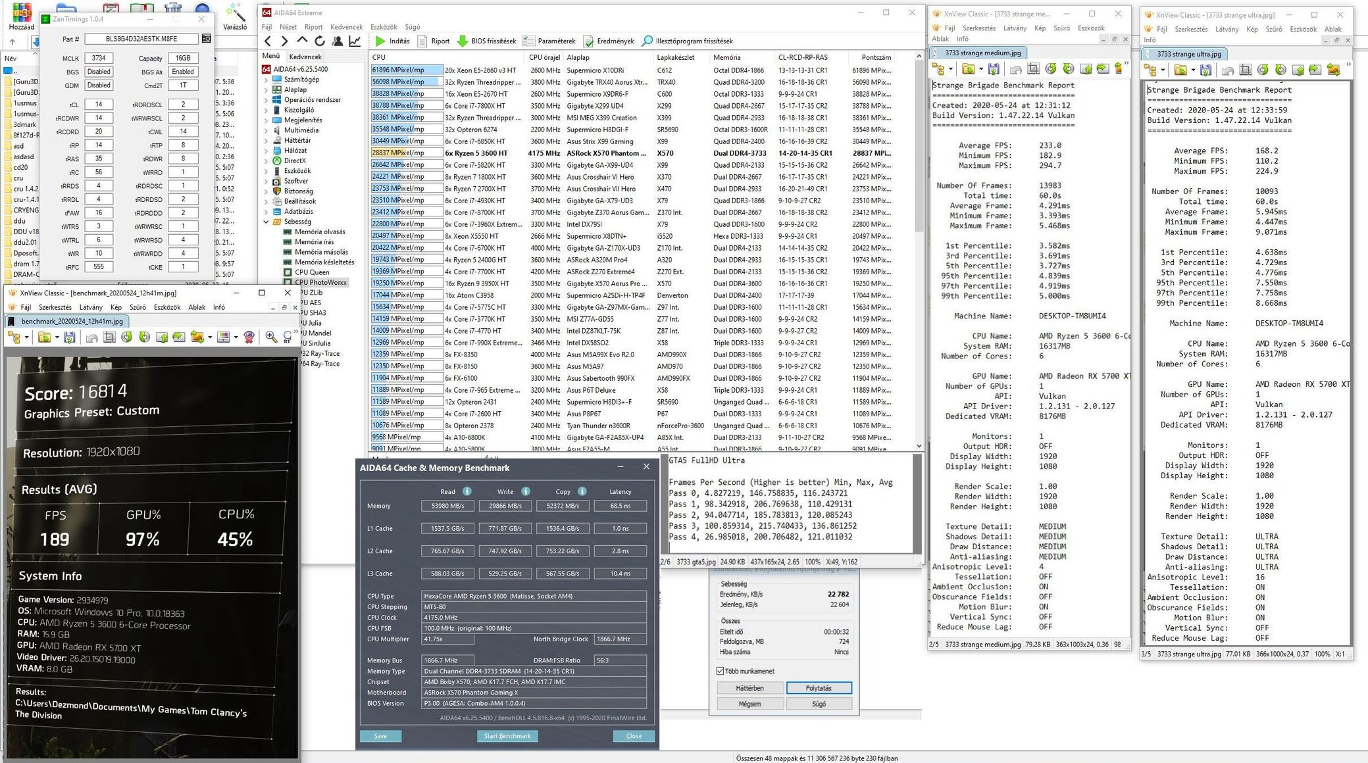Click the Súgó button in the copy dialog
Image resolution: width=1368 pixels, height=763 pixels.
click(819, 704)
